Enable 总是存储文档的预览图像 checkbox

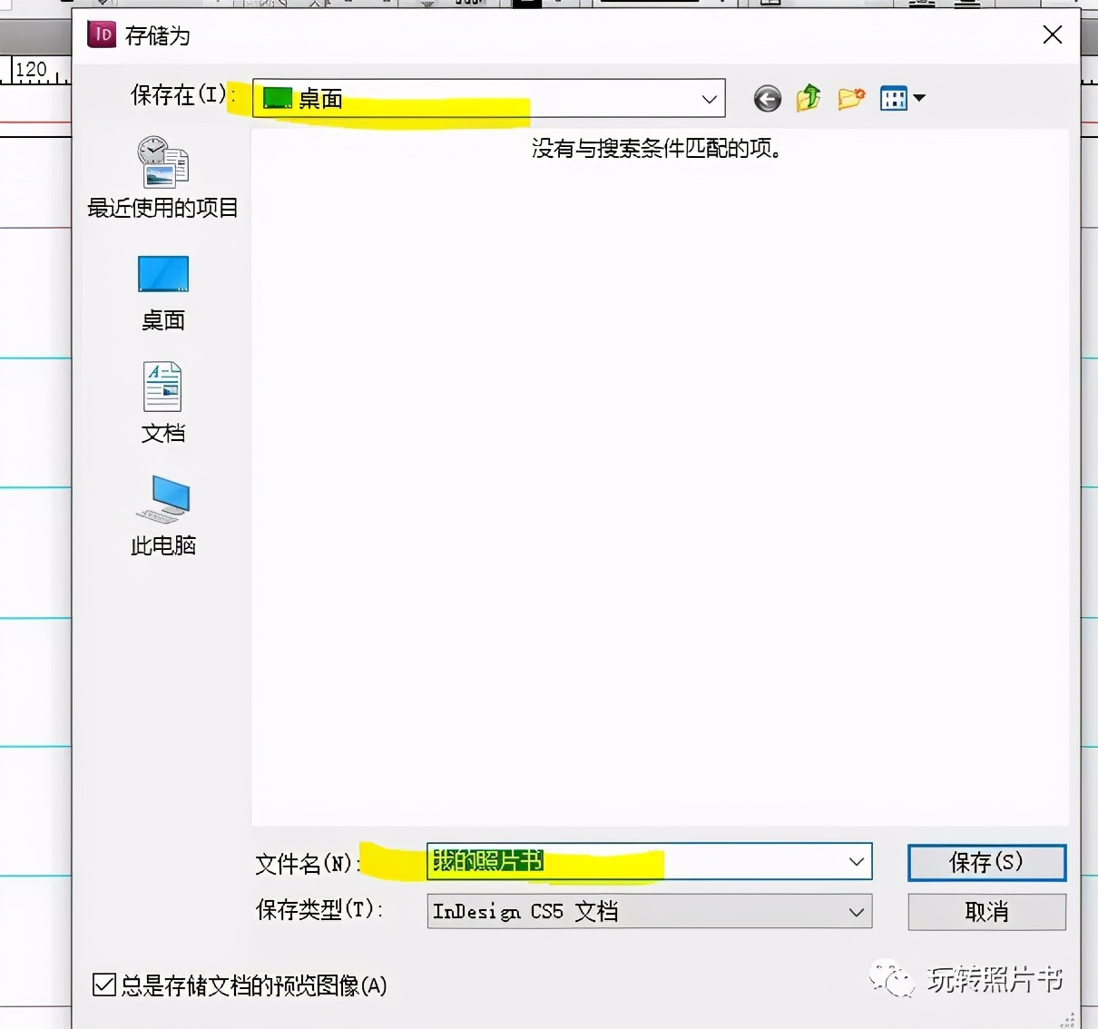(x=103, y=985)
